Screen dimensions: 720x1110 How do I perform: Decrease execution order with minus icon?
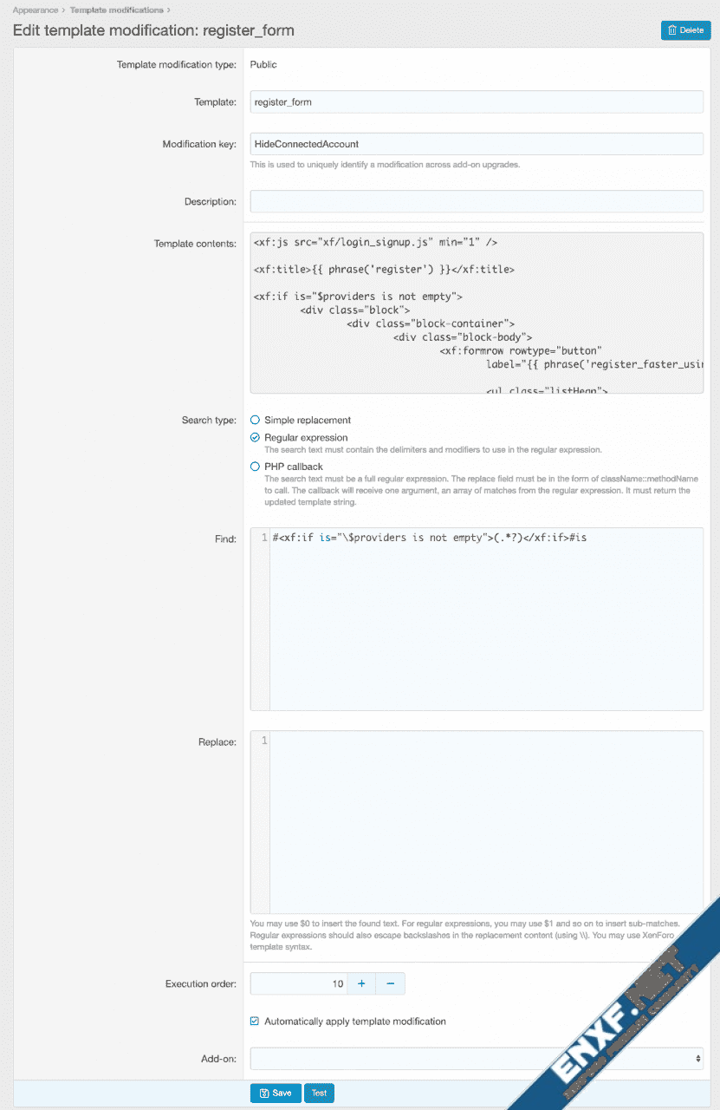(390, 983)
